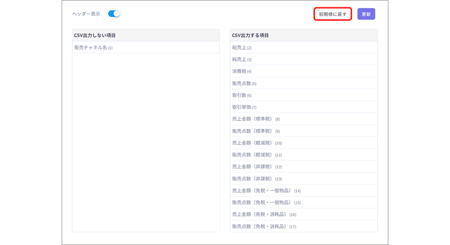Select 取引数 (6) item
450x245 pixels.
[x=304, y=95]
